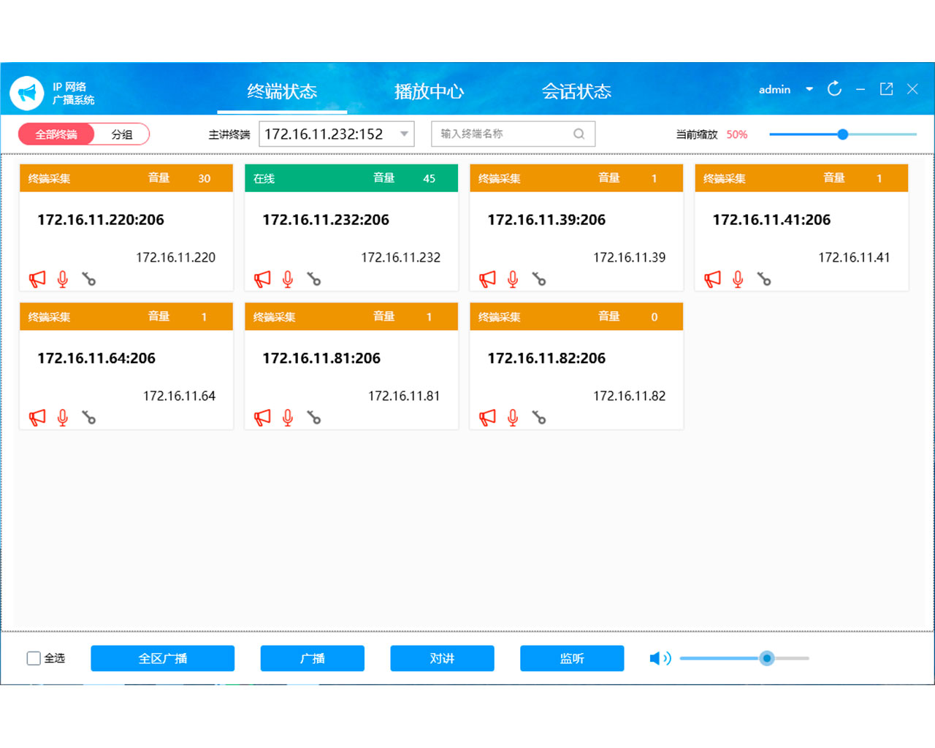This screenshot has height=748, width=935.
Task: Switch to the 会话状态 tab
Action: (576, 91)
